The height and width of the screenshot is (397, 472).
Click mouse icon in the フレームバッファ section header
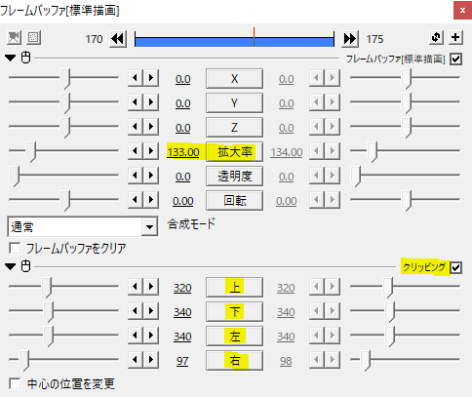(x=25, y=58)
